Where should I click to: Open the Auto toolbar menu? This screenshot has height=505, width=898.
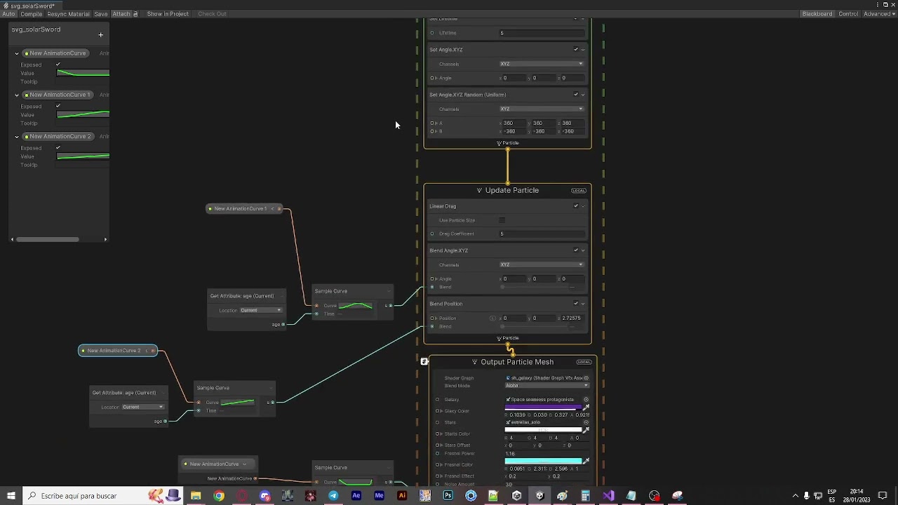pyautogui.click(x=8, y=14)
